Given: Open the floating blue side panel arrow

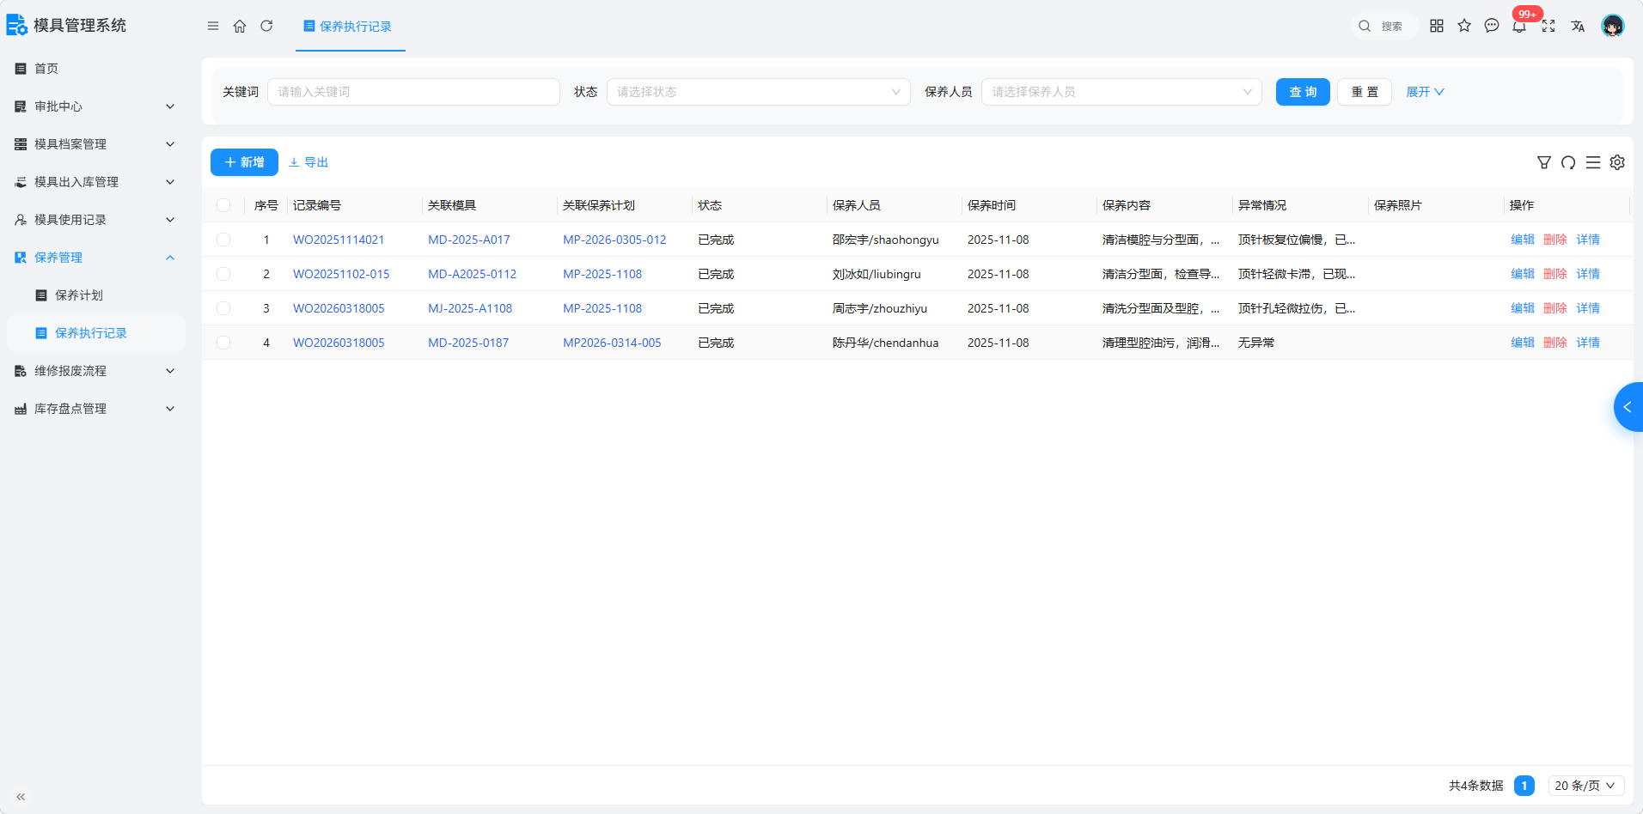Looking at the screenshot, I should [x=1628, y=407].
